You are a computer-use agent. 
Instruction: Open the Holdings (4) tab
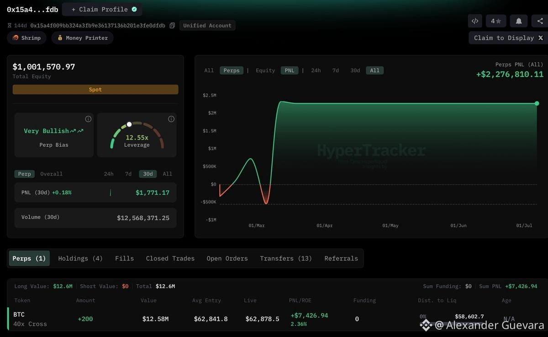coord(80,258)
